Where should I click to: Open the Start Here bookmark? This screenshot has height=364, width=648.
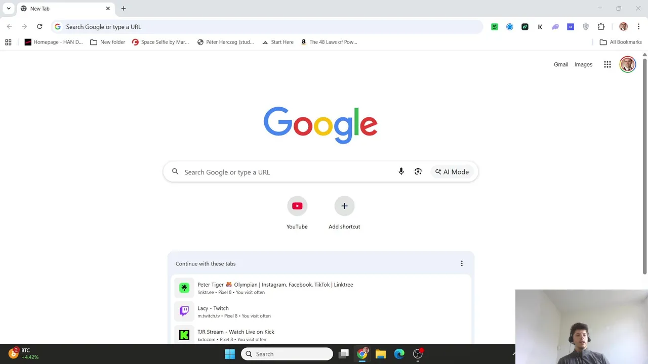(278, 42)
